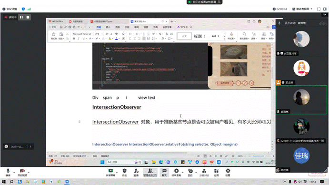Open the Meeting Details menu

(10, 9)
